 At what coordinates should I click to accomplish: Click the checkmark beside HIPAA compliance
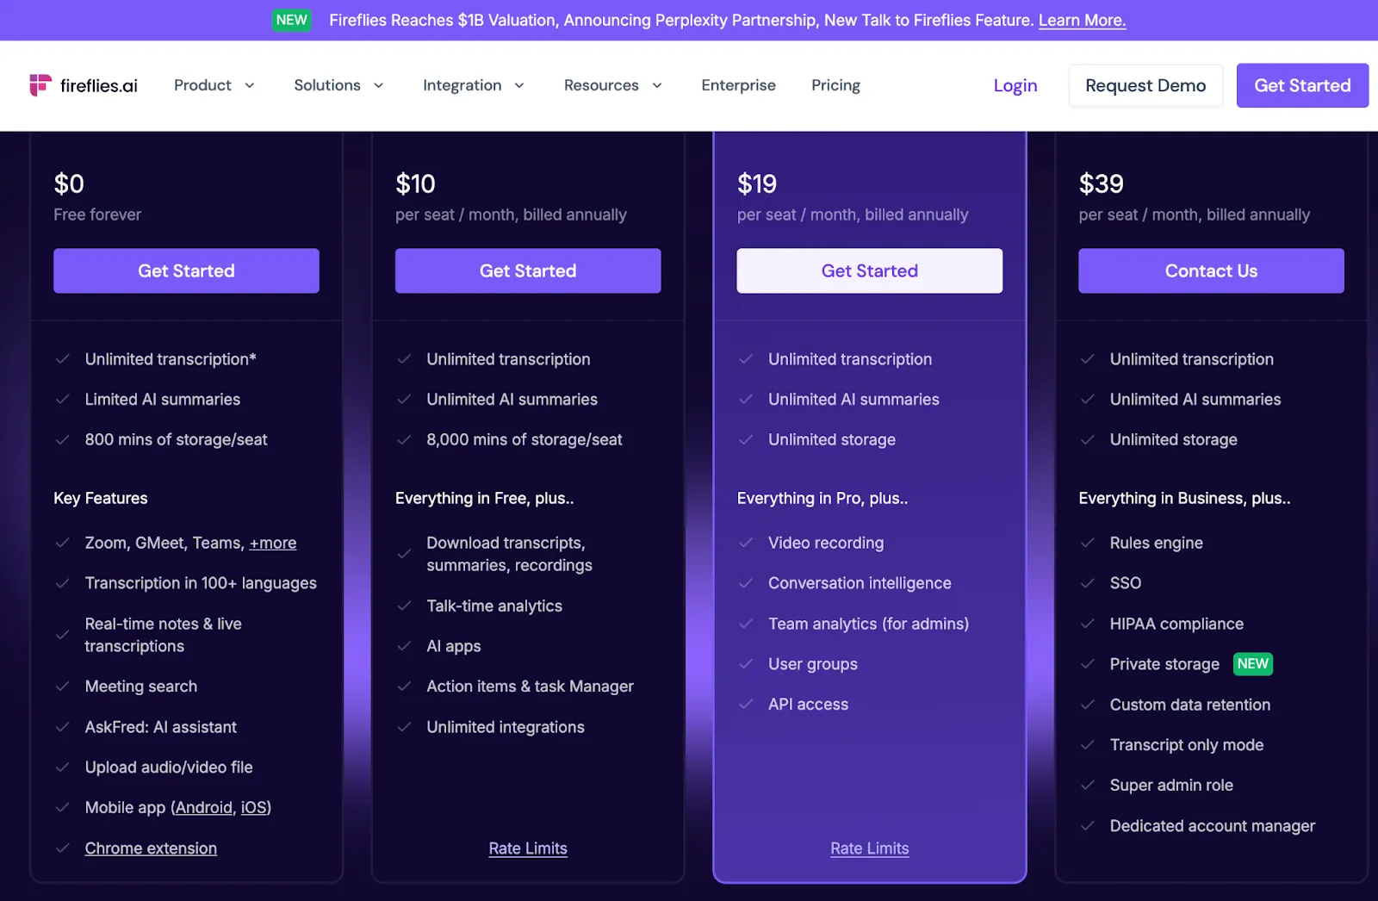tap(1088, 624)
